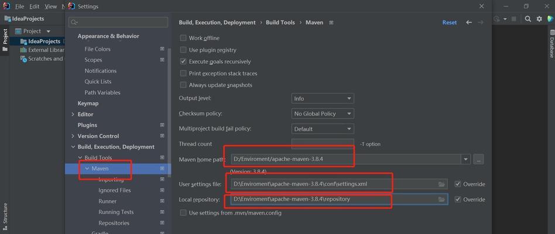Image resolution: width=555 pixels, height=234 pixels.
Task: Click Thread count input field
Action: [x=323, y=143]
